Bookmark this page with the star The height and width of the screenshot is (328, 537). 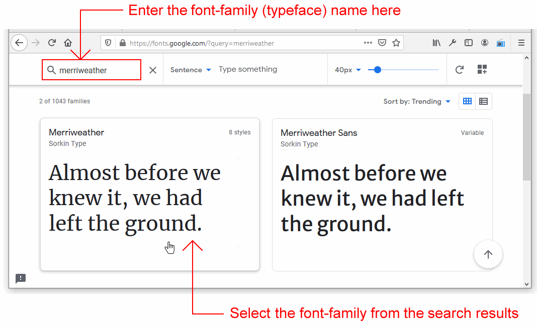pyautogui.click(x=396, y=43)
